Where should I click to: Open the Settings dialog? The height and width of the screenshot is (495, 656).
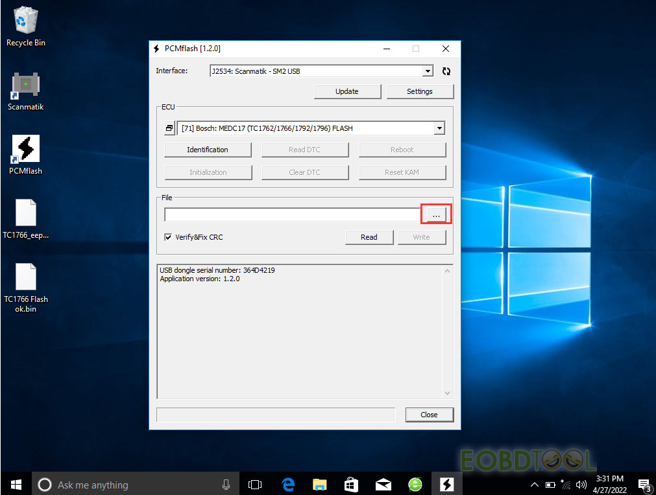(419, 91)
